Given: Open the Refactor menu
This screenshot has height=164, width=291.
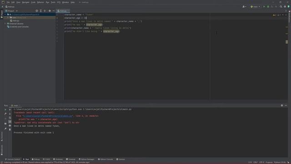Looking at the screenshot, I should 40,2.
